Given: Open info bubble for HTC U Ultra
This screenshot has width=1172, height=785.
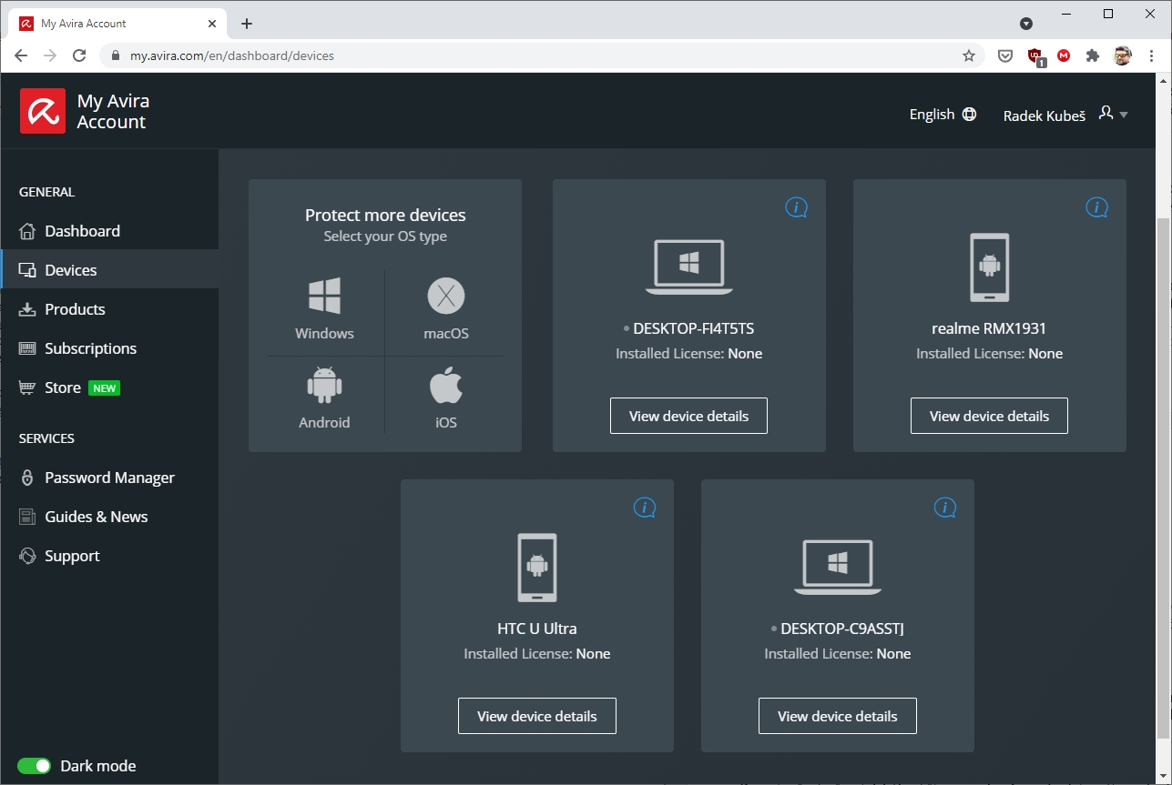Looking at the screenshot, I should [x=644, y=508].
